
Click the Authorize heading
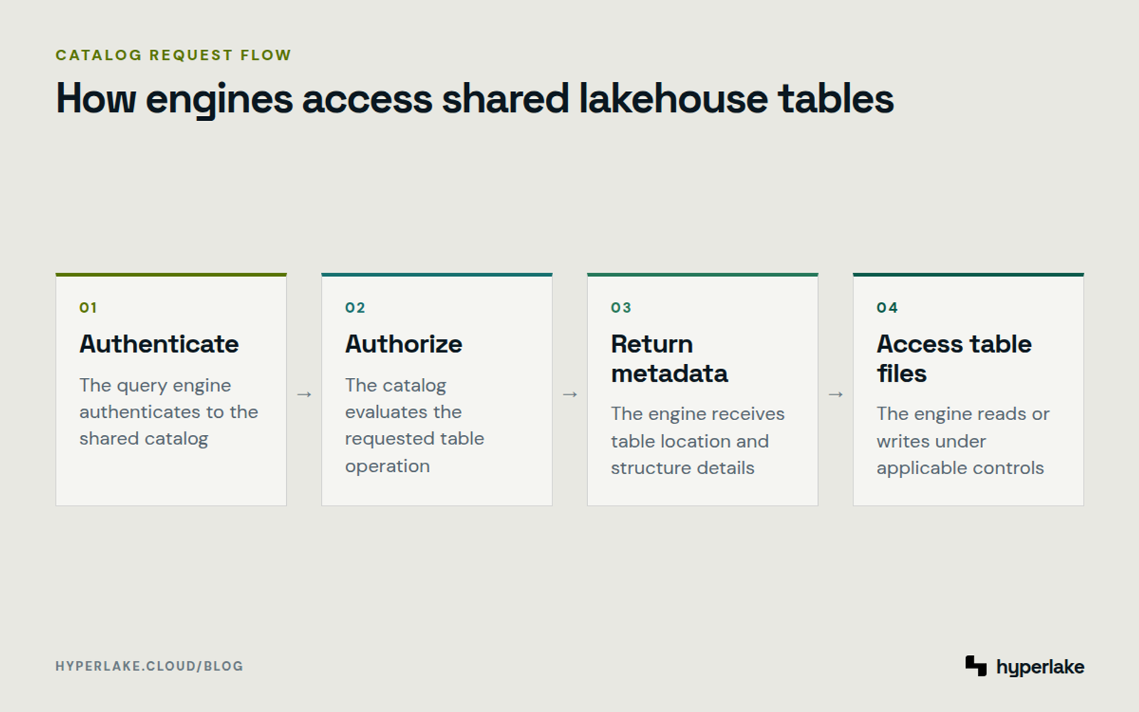[404, 344]
